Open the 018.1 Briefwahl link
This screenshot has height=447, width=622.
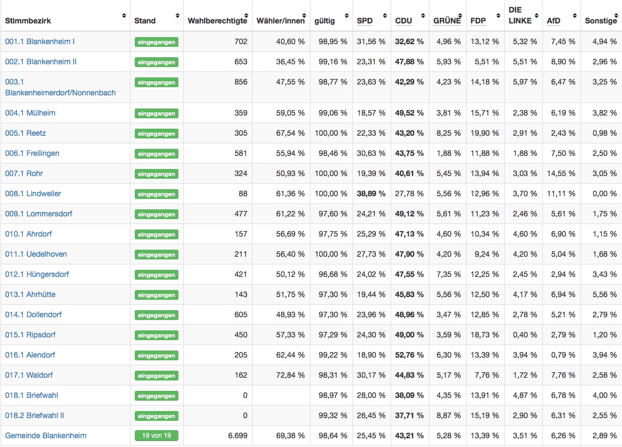(32, 395)
